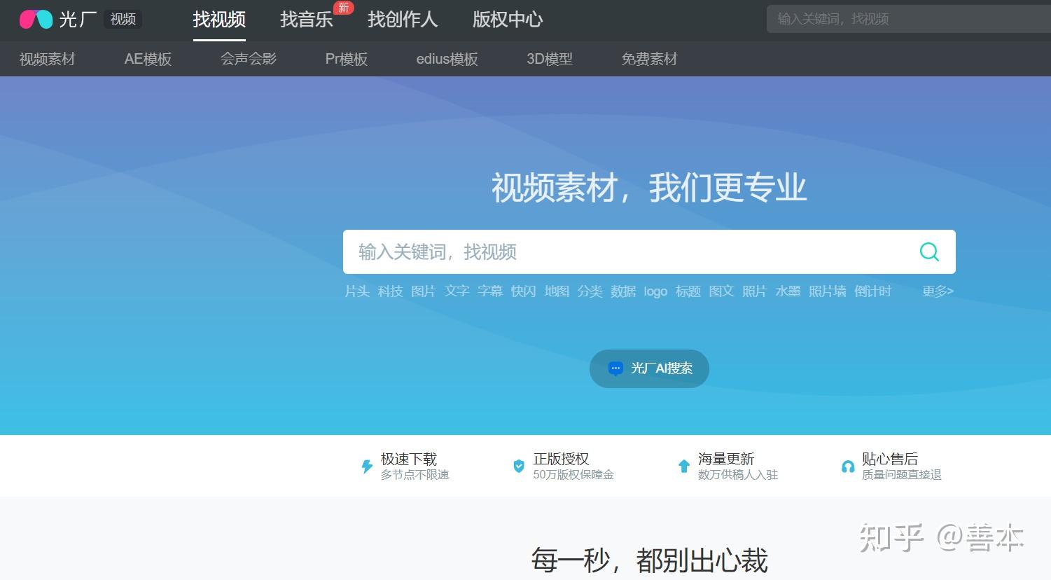The height and width of the screenshot is (580, 1051).
Task: Click the 数万供稿人入驻 subtitle
Action: point(738,475)
